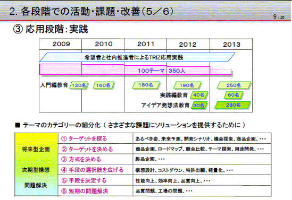This screenshot has height=200, width=292.
Task: Click the 40名 badge beside 実践編教育
Action: point(199,95)
